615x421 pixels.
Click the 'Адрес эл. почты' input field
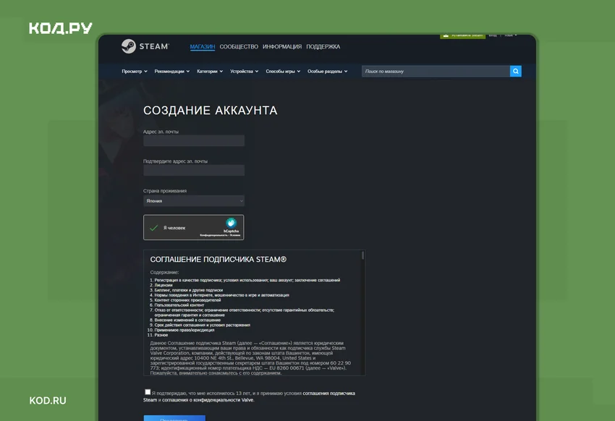click(x=194, y=140)
